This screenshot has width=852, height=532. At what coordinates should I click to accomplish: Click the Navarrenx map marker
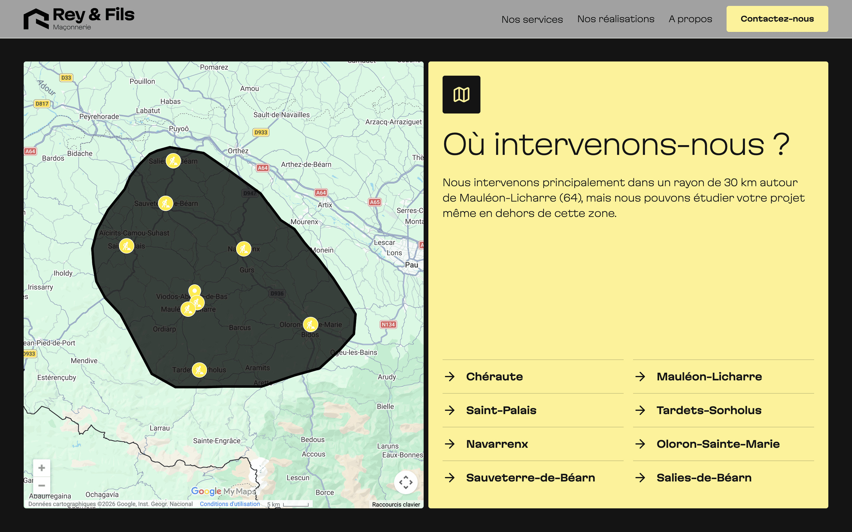coord(244,249)
